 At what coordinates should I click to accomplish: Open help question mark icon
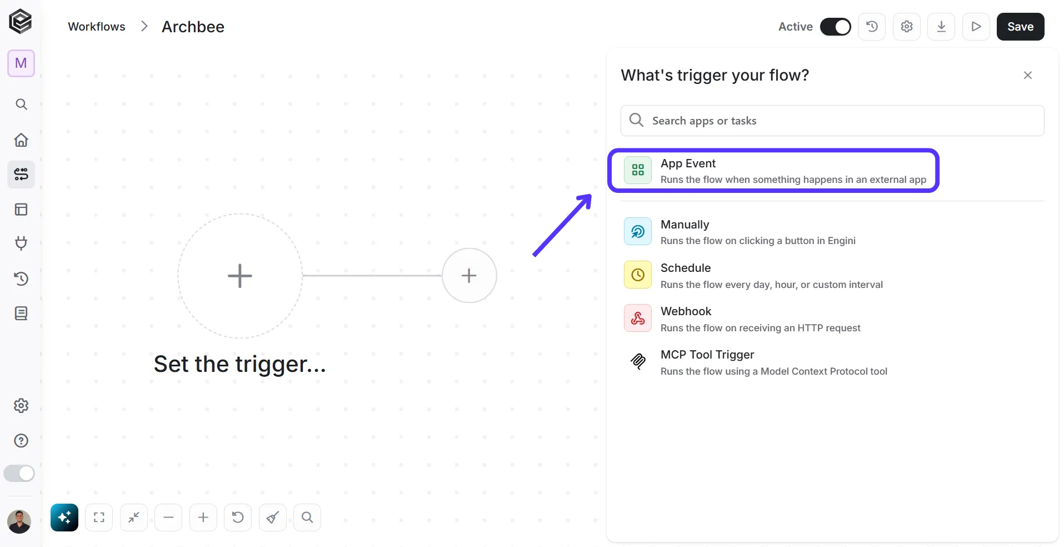21,441
